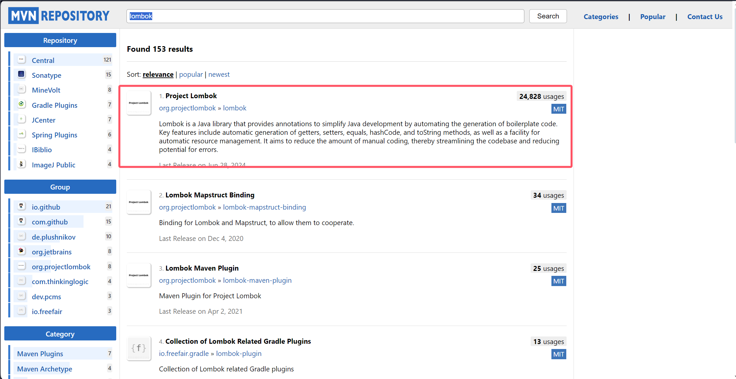Click the {f} Gradle plugins collection icon
736x379 pixels.
139,348
